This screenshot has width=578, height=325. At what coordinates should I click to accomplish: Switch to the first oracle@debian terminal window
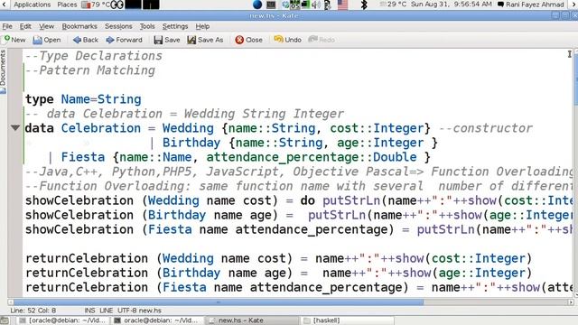63,320
